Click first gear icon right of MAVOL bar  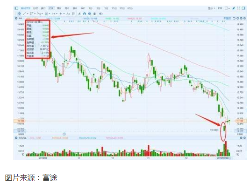tap(241, 138)
